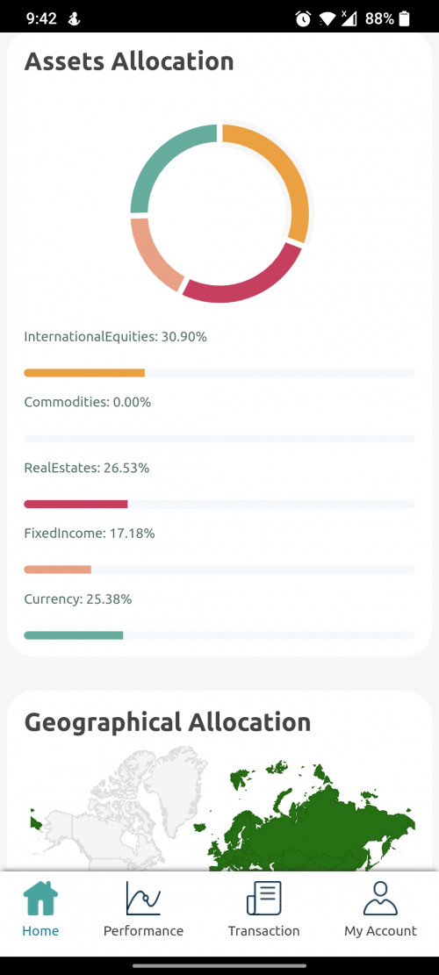439x975 pixels.
Task: Open the Performance chart icon
Action: [143, 898]
